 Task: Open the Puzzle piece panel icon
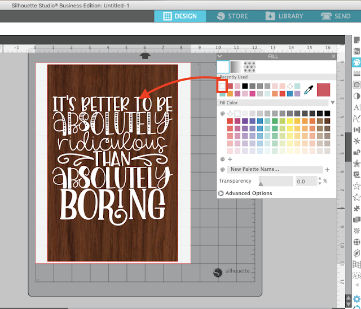click(x=356, y=209)
